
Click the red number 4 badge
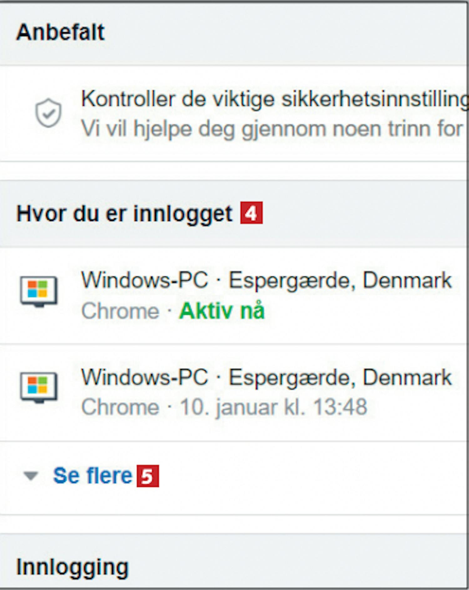click(251, 213)
